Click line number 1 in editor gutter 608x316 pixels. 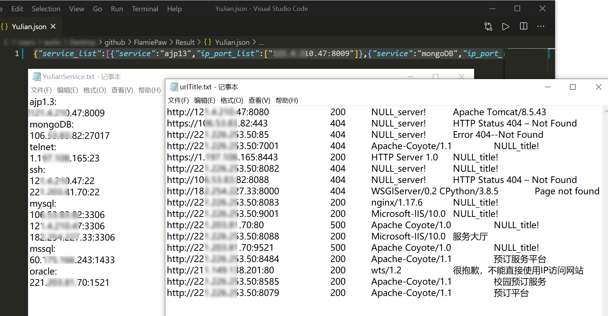(17, 54)
